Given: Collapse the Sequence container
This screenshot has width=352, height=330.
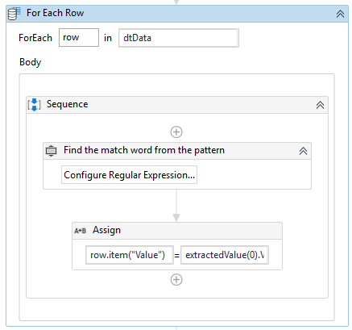Looking at the screenshot, I should coord(320,105).
